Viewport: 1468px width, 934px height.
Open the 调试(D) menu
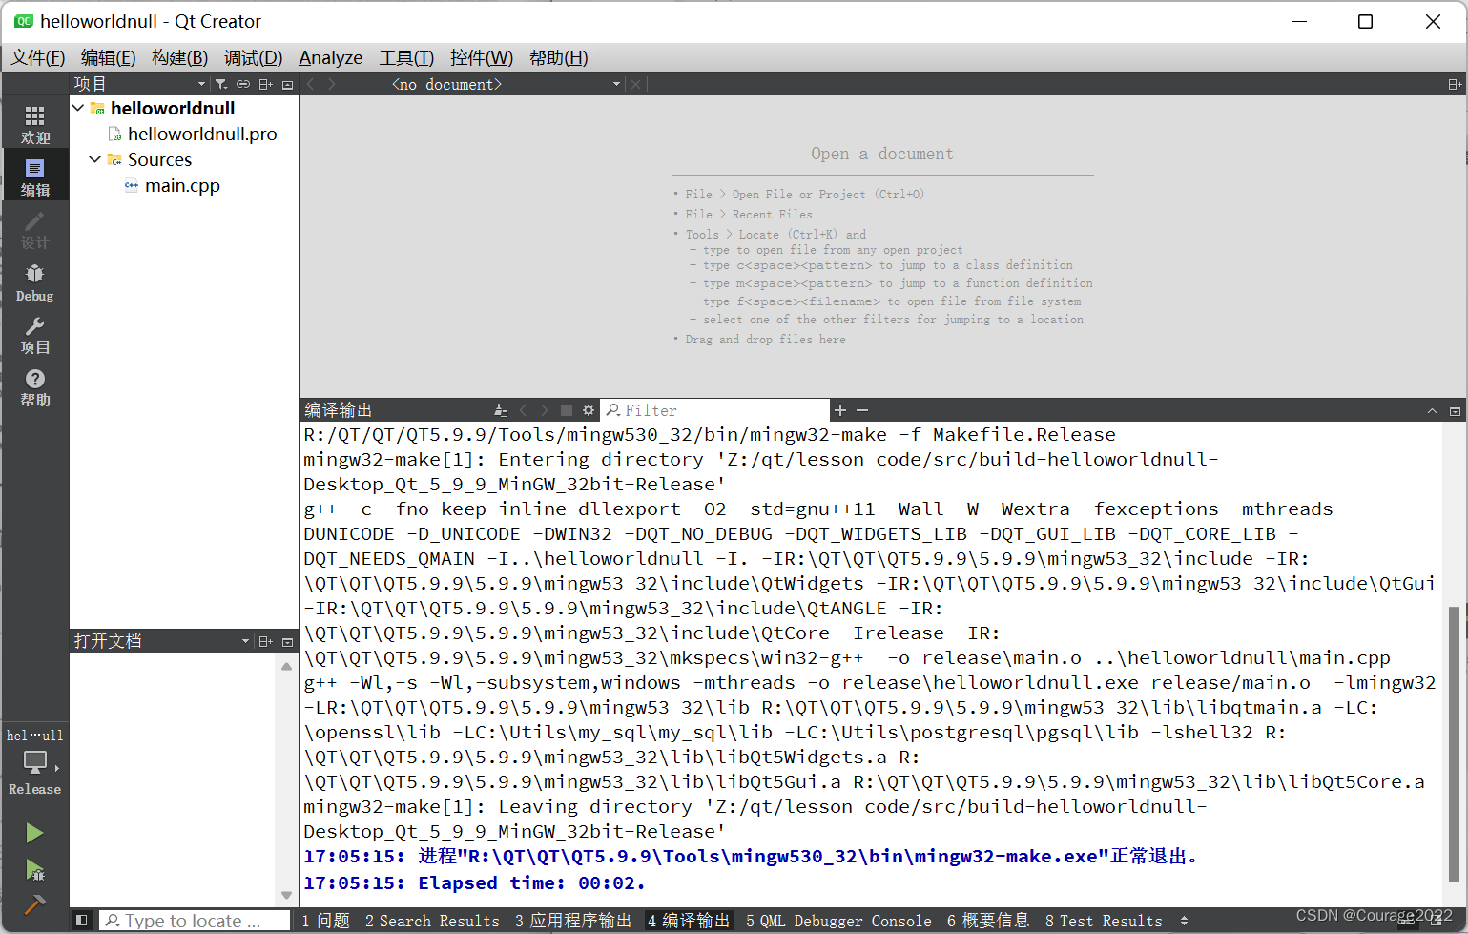[x=253, y=57]
